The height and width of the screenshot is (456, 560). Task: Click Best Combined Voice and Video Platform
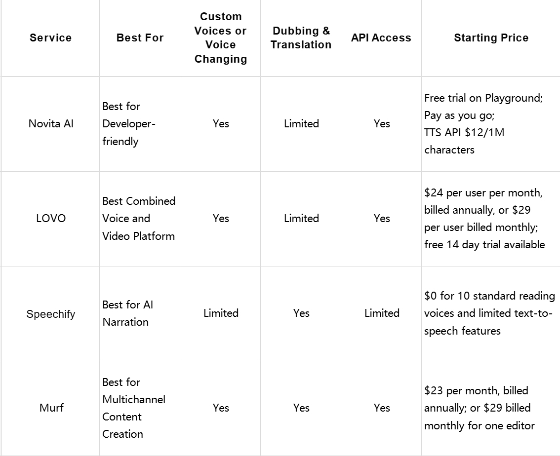138,219
